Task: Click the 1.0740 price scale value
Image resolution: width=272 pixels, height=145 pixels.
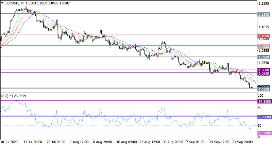Action: [263, 63]
